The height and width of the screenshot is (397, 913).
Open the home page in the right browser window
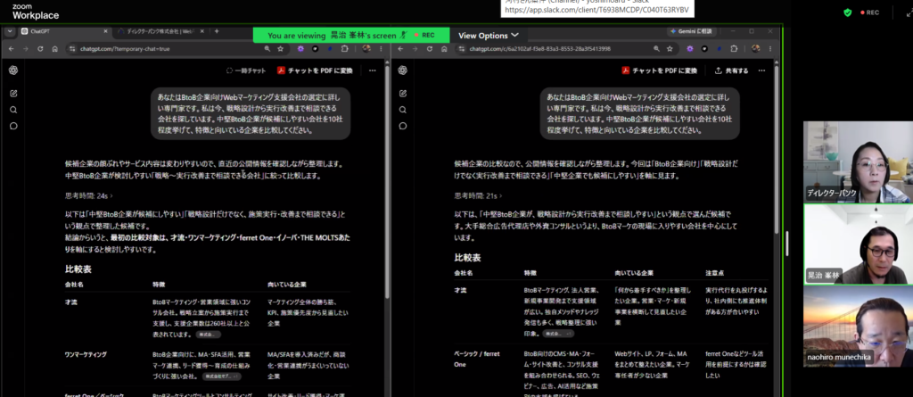(444, 49)
